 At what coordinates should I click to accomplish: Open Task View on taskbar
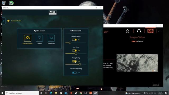[x=46, y=93]
